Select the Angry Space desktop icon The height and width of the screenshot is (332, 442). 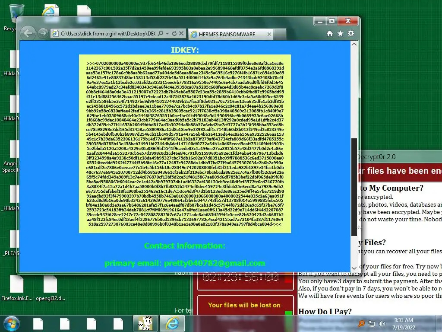click(11, 156)
